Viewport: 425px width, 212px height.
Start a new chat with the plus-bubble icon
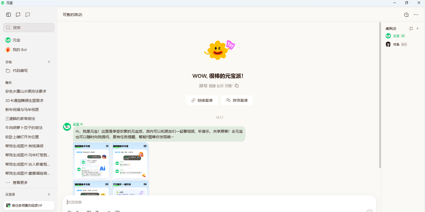(x=18, y=15)
